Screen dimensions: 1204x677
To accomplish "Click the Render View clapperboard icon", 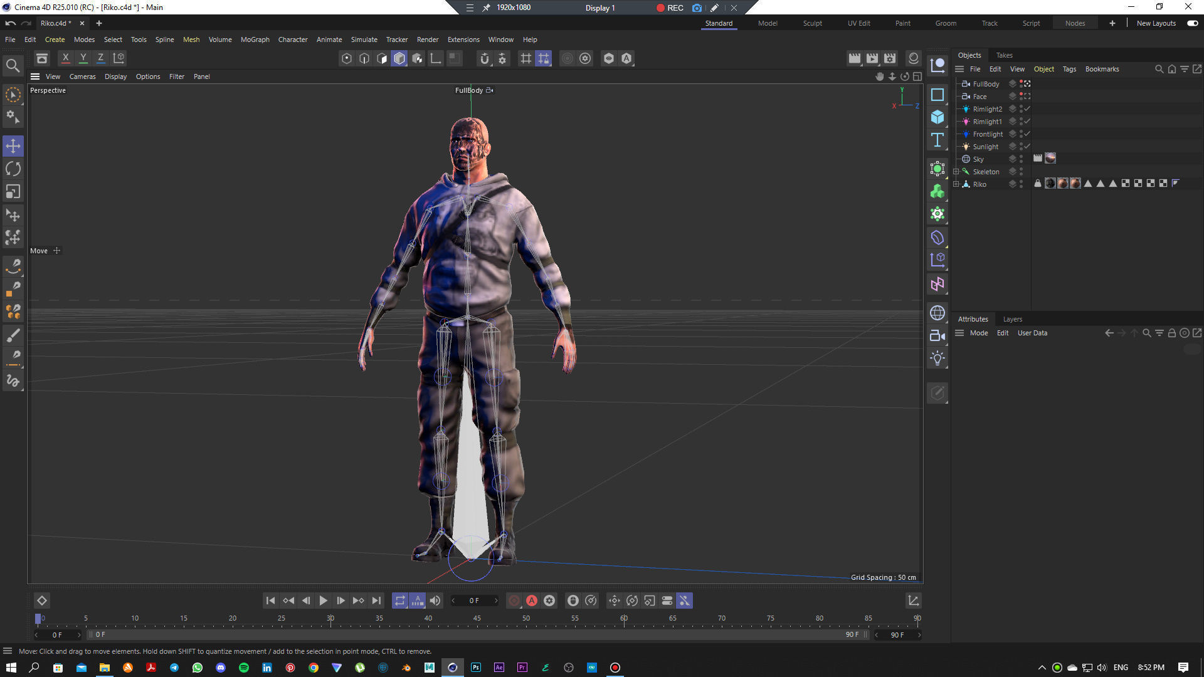I will pyautogui.click(x=854, y=58).
